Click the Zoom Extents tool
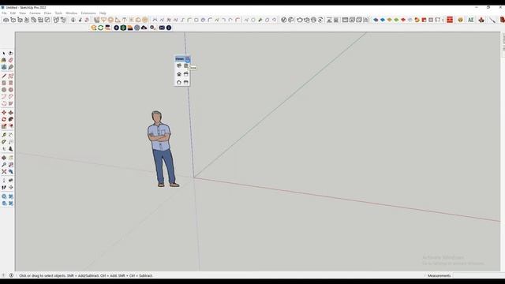Viewport: 505px width, 284px height. click(x=4, y=172)
